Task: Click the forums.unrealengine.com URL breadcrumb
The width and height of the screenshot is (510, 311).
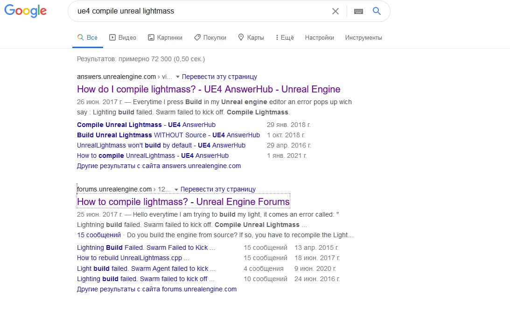Action: tap(124, 189)
